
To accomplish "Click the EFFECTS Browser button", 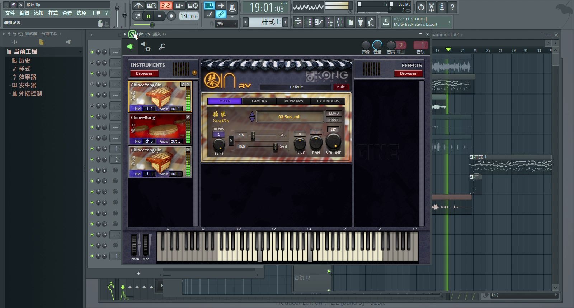I will tap(408, 73).
